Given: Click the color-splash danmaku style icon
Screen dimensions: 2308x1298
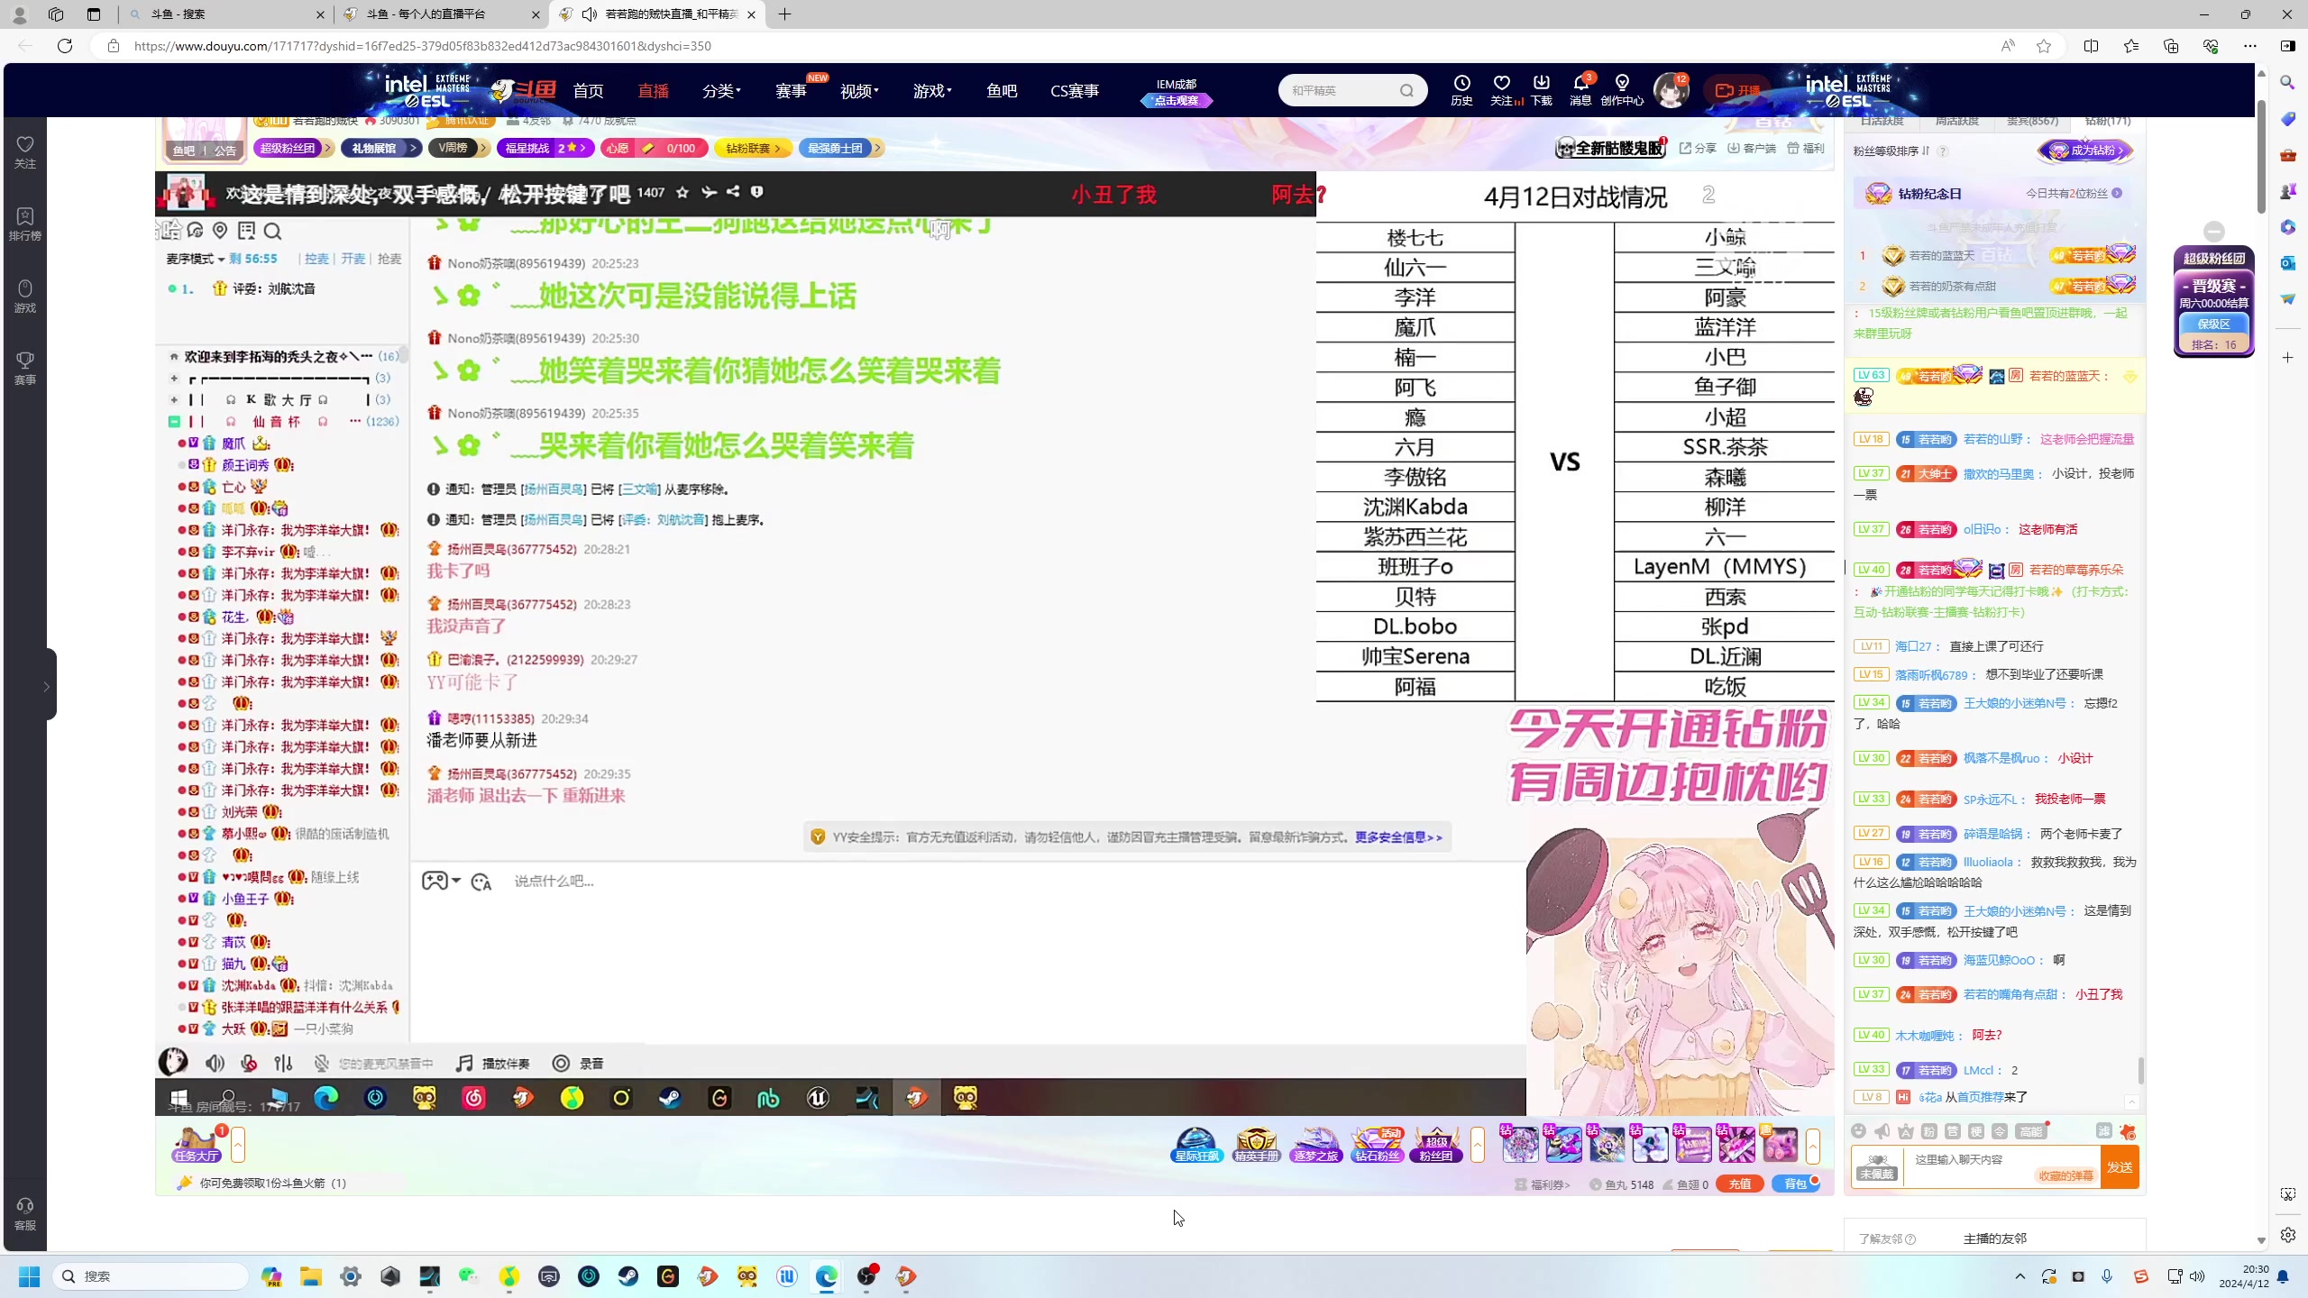Looking at the screenshot, I should click(x=2128, y=1131).
